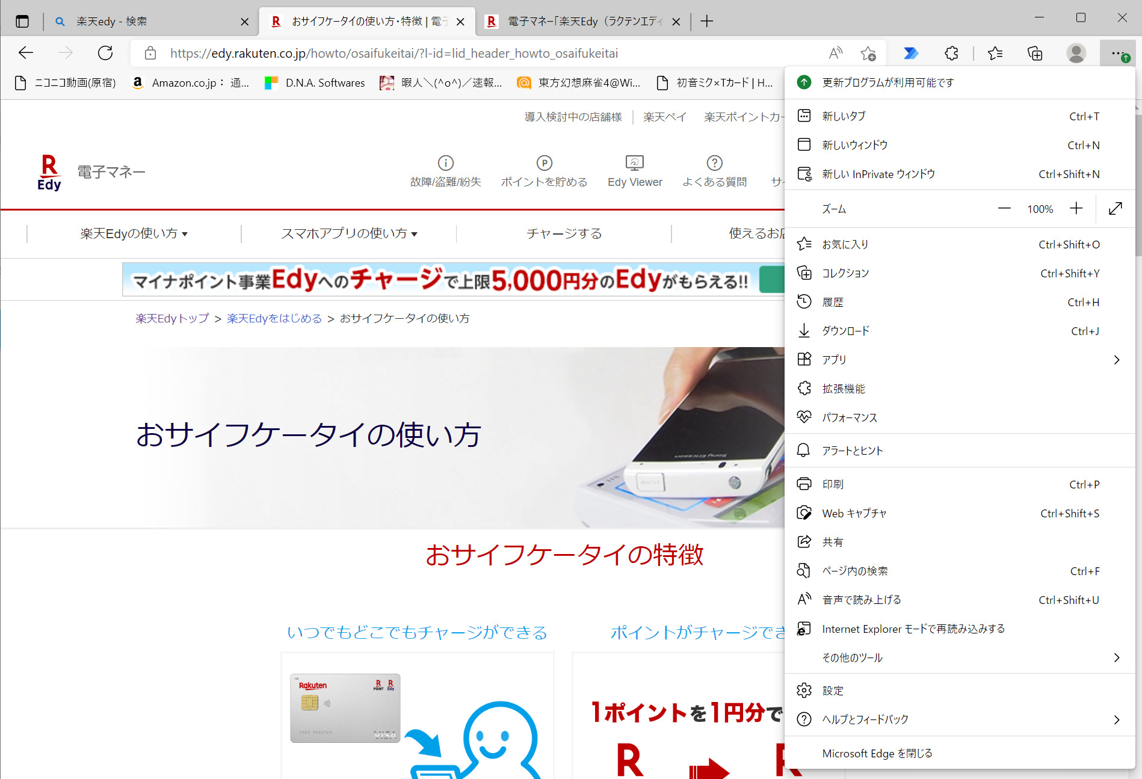Open パフォーマンス menu entry
This screenshot has height=779, width=1142.
tap(960, 417)
